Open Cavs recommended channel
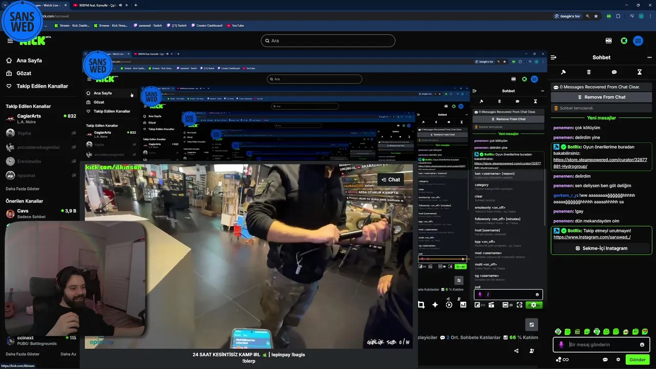This screenshot has width=656, height=369. click(40, 213)
